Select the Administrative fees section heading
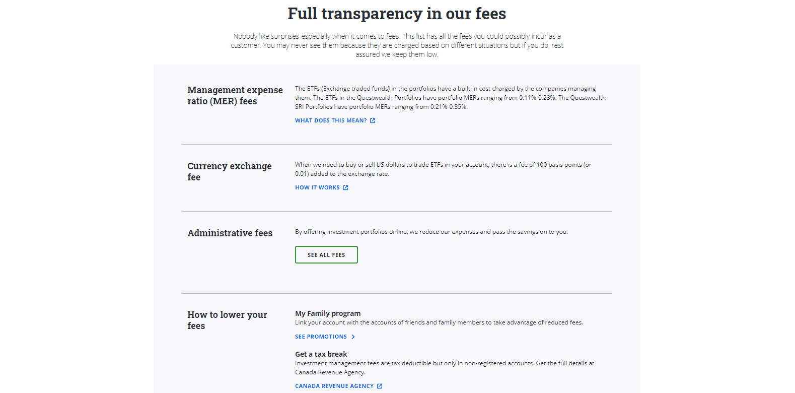The width and height of the screenshot is (795, 393). tap(230, 233)
